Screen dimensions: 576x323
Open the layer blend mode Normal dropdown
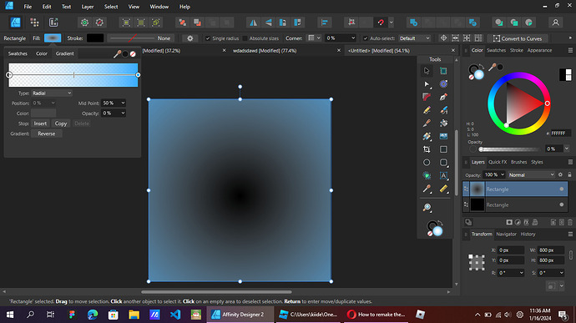(x=531, y=175)
